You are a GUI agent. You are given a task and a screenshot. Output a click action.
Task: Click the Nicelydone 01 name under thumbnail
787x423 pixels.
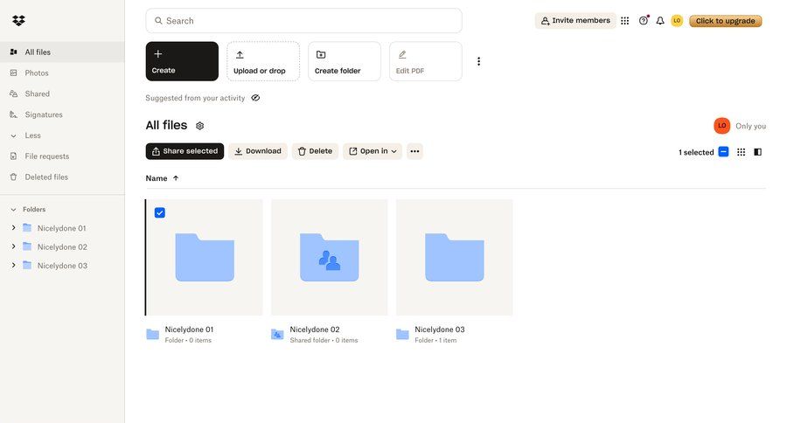coord(189,329)
